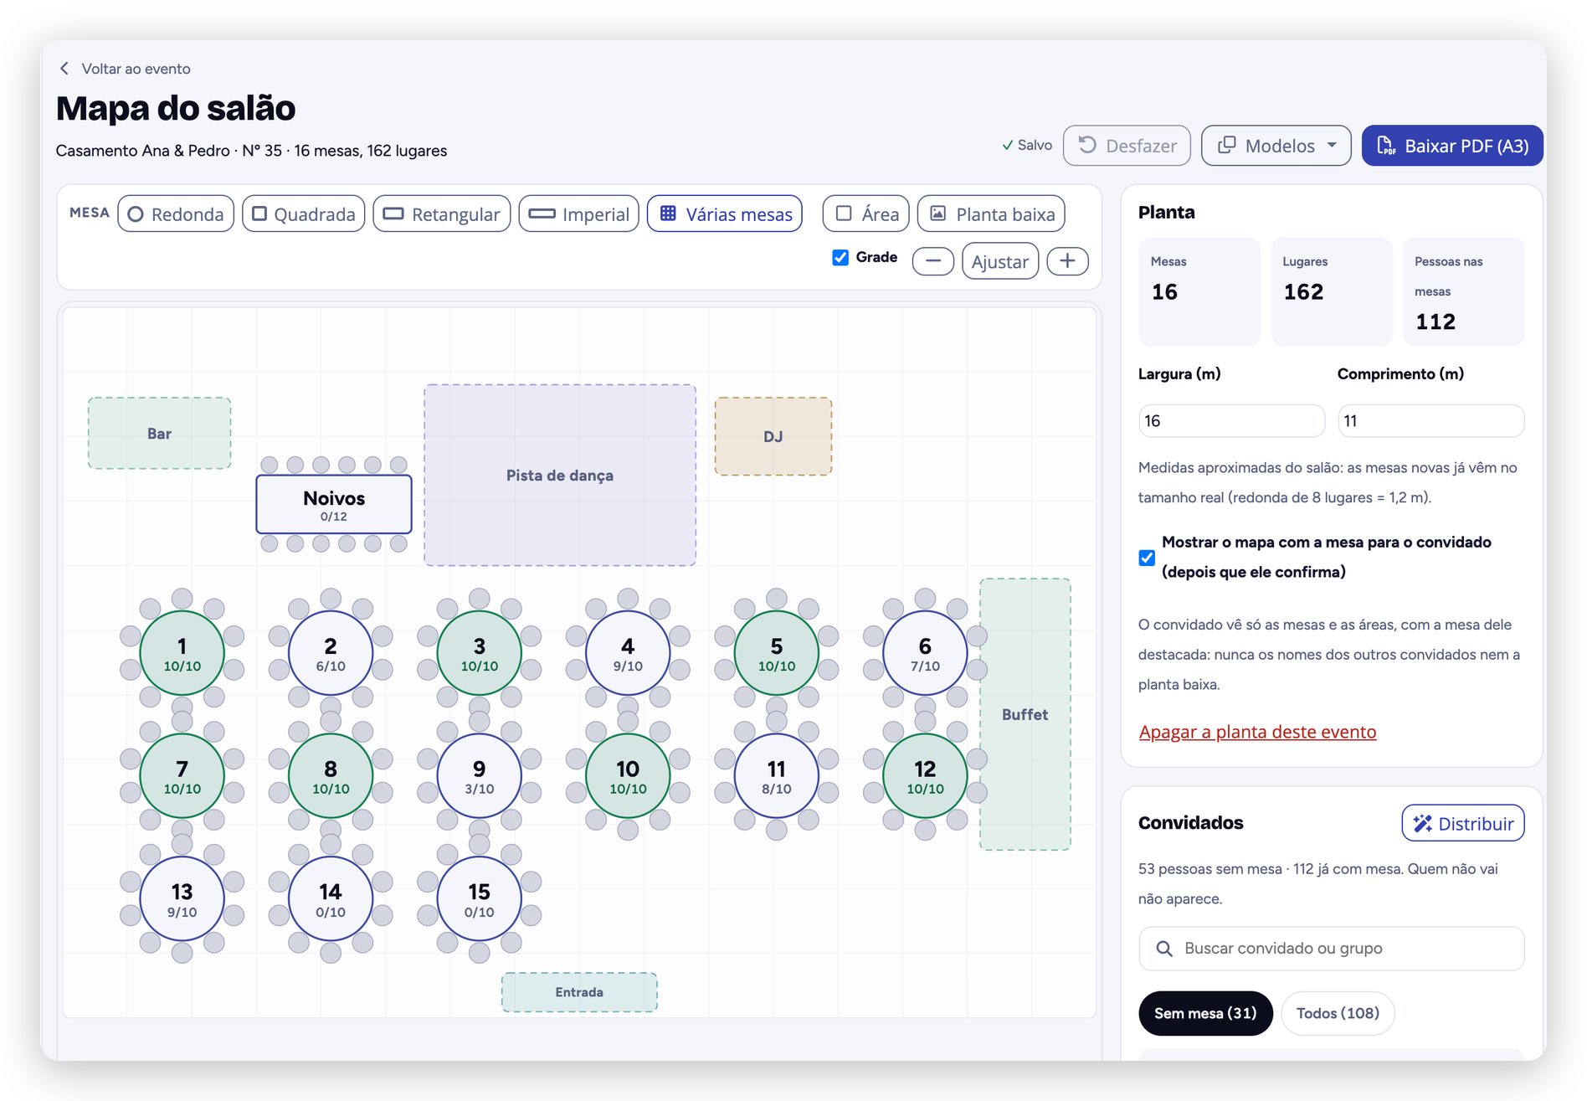Click the Comprimento (m) input

[x=1430, y=420]
